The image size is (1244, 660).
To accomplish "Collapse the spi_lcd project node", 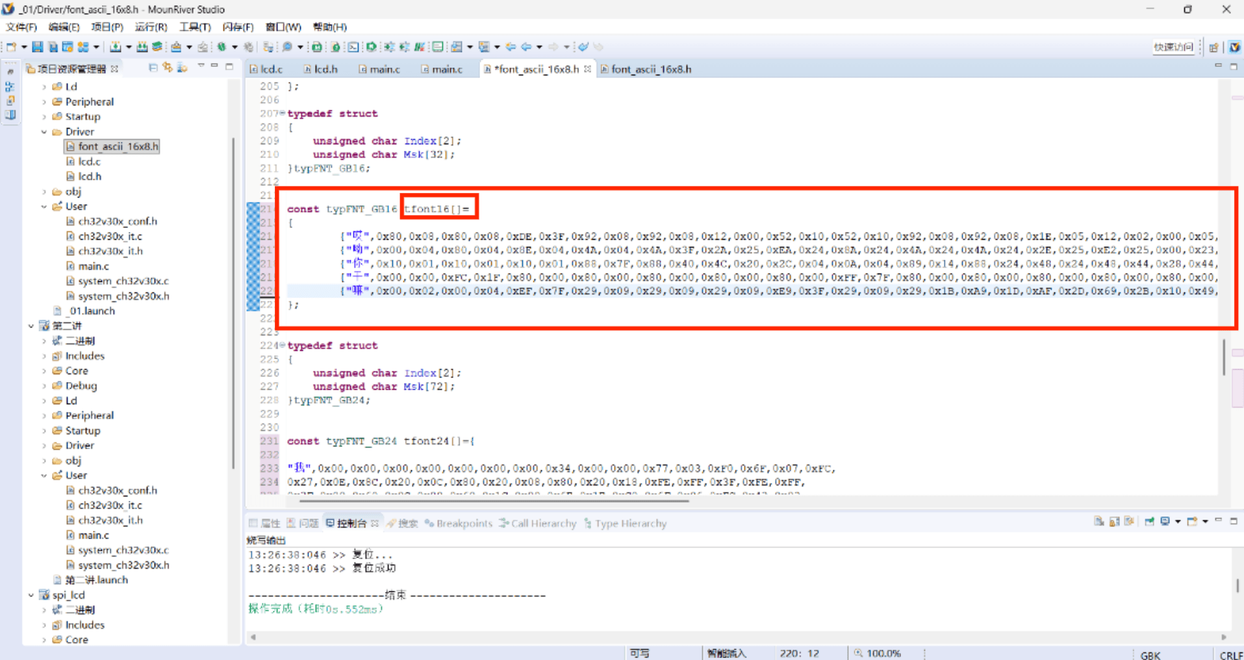I will tap(31, 595).
